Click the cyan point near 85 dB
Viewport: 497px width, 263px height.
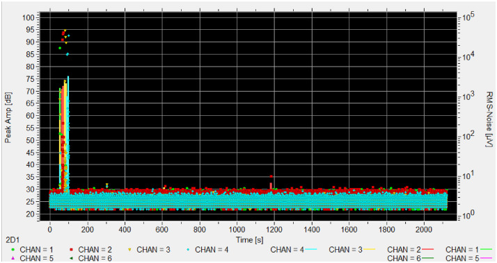tap(68, 54)
